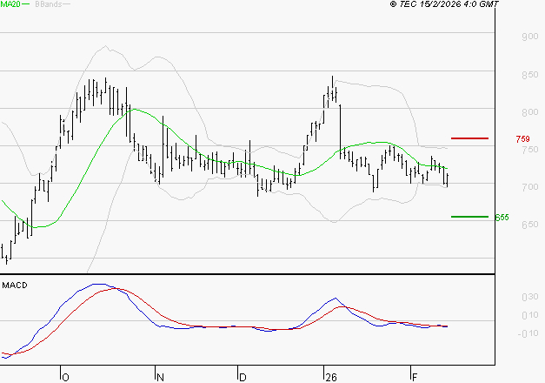The height and width of the screenshot is (383, 545).
Task: Select the MACD panel title
Action: point(15,285)
